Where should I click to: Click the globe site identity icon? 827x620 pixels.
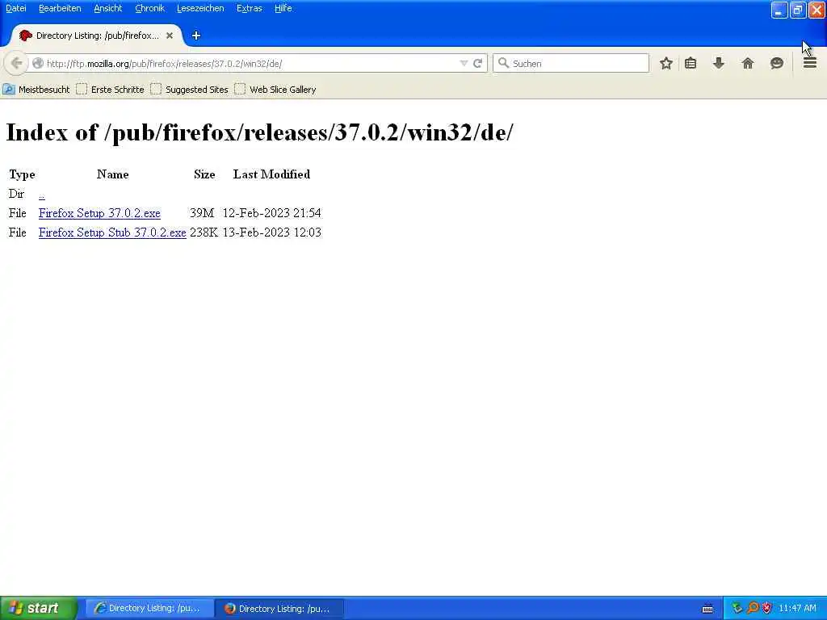38,63
